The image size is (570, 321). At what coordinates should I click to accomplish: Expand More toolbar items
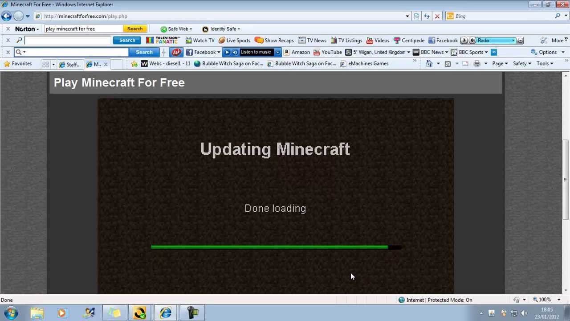coord(558,41)
